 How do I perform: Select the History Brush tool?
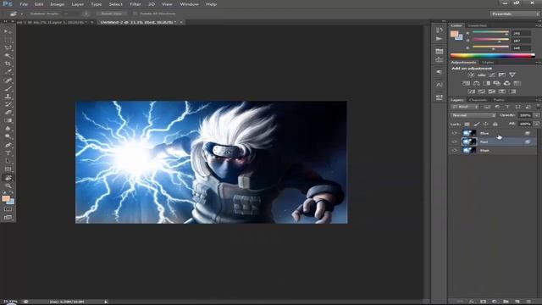click(x=8, y=104)
